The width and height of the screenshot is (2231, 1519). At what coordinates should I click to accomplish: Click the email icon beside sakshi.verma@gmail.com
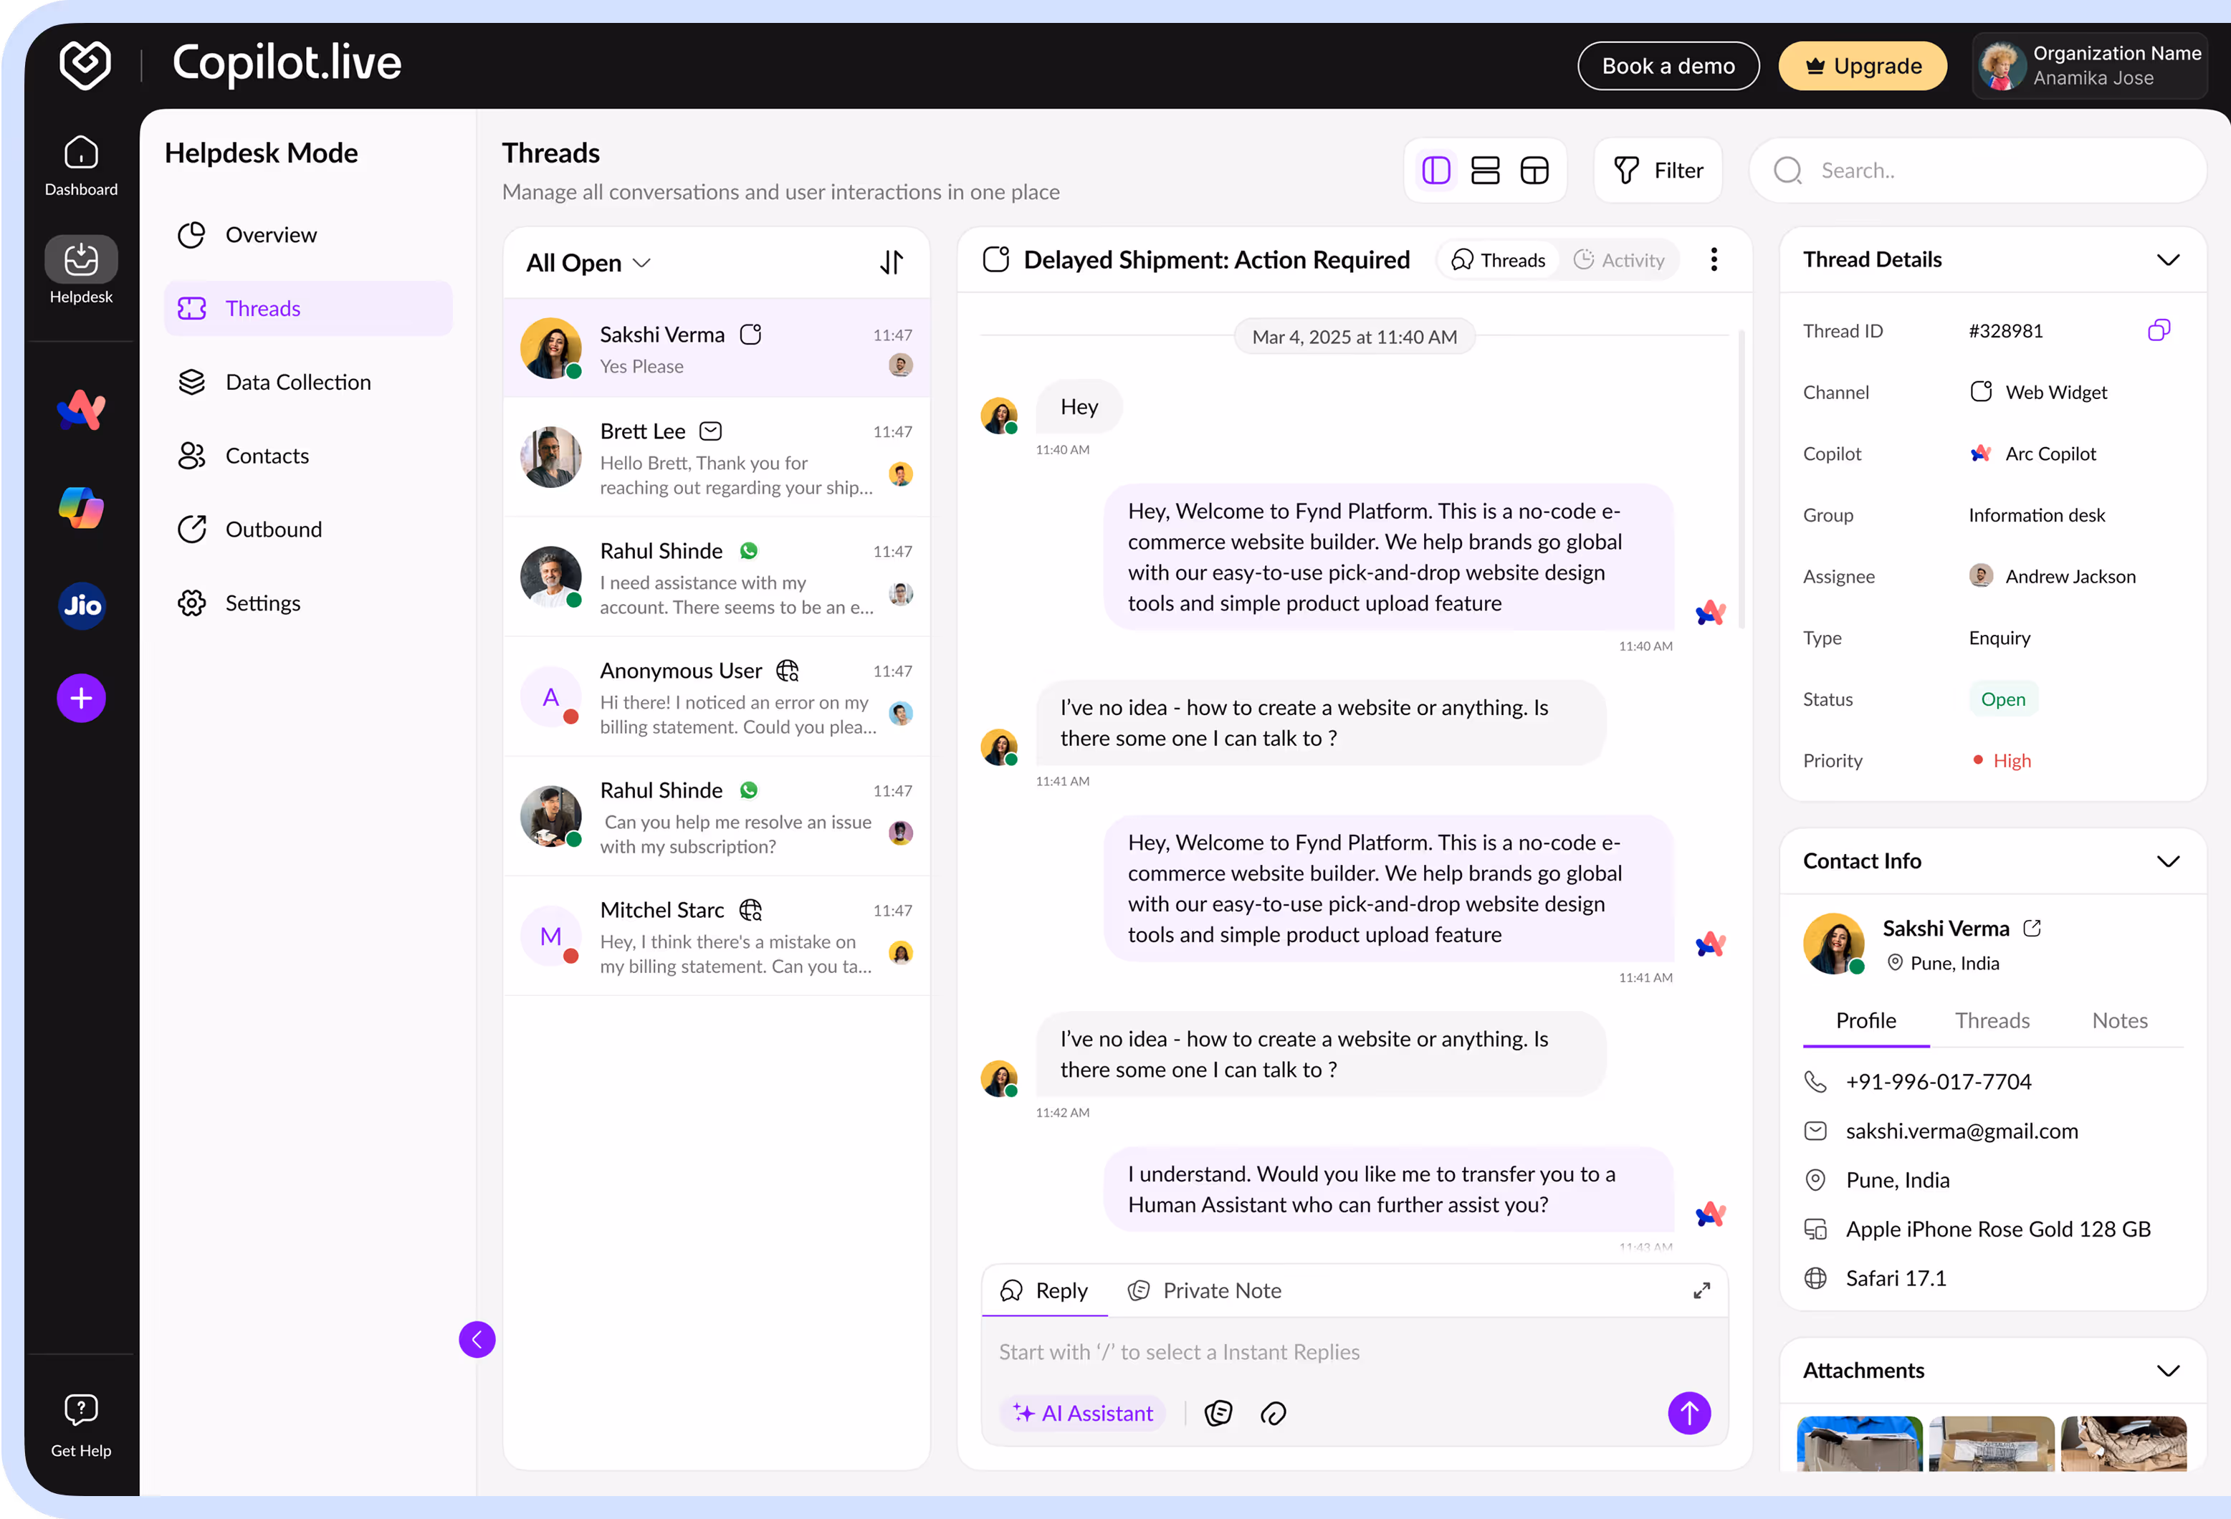point(1815,1131)
